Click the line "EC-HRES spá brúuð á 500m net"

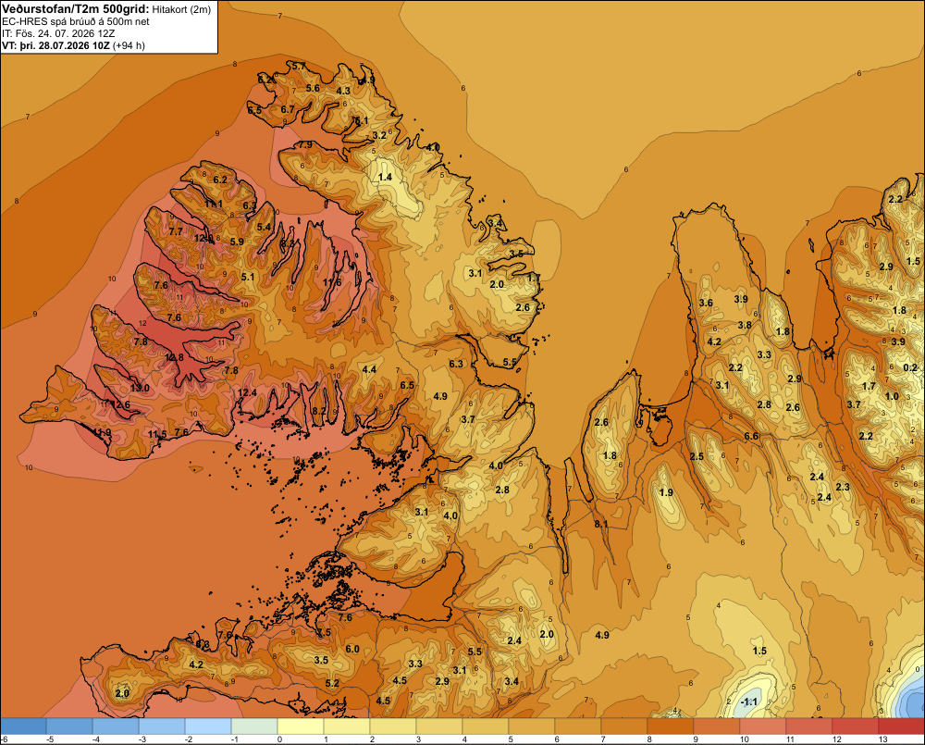click(76, 22)
